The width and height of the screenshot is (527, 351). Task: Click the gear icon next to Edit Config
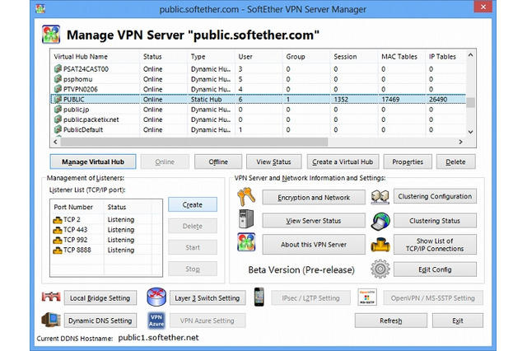point(380,269)
